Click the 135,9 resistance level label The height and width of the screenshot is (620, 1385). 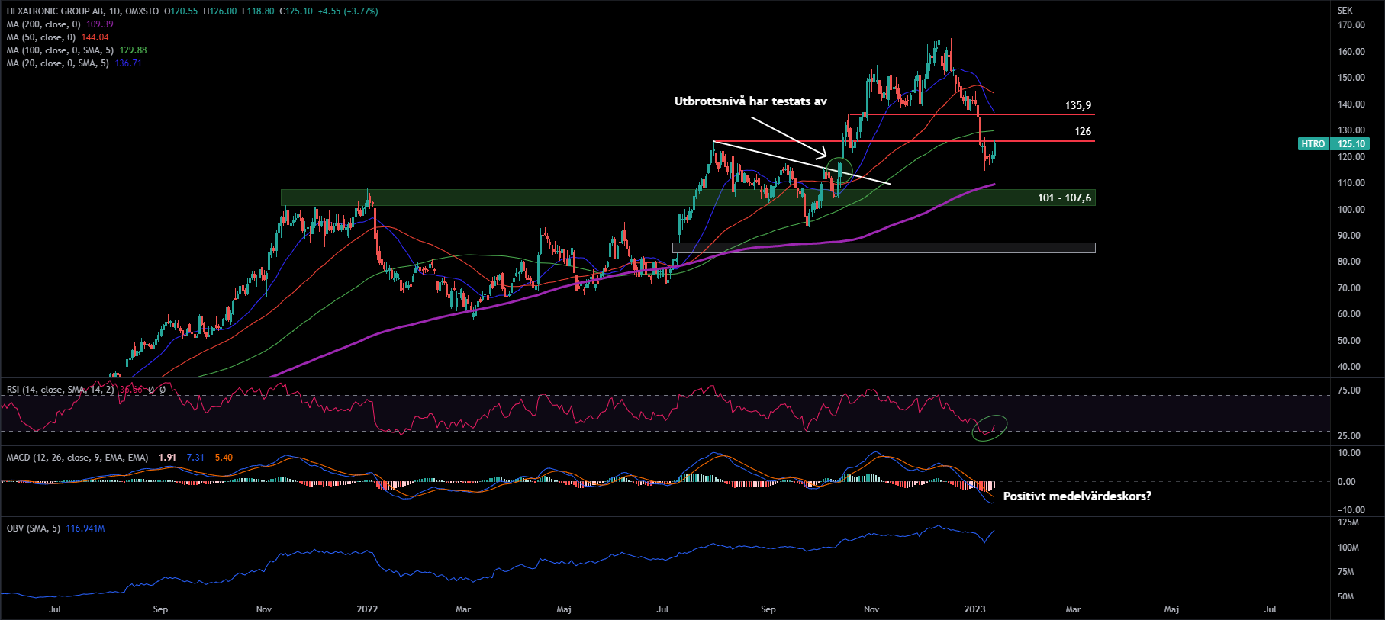click(1077, 106)
